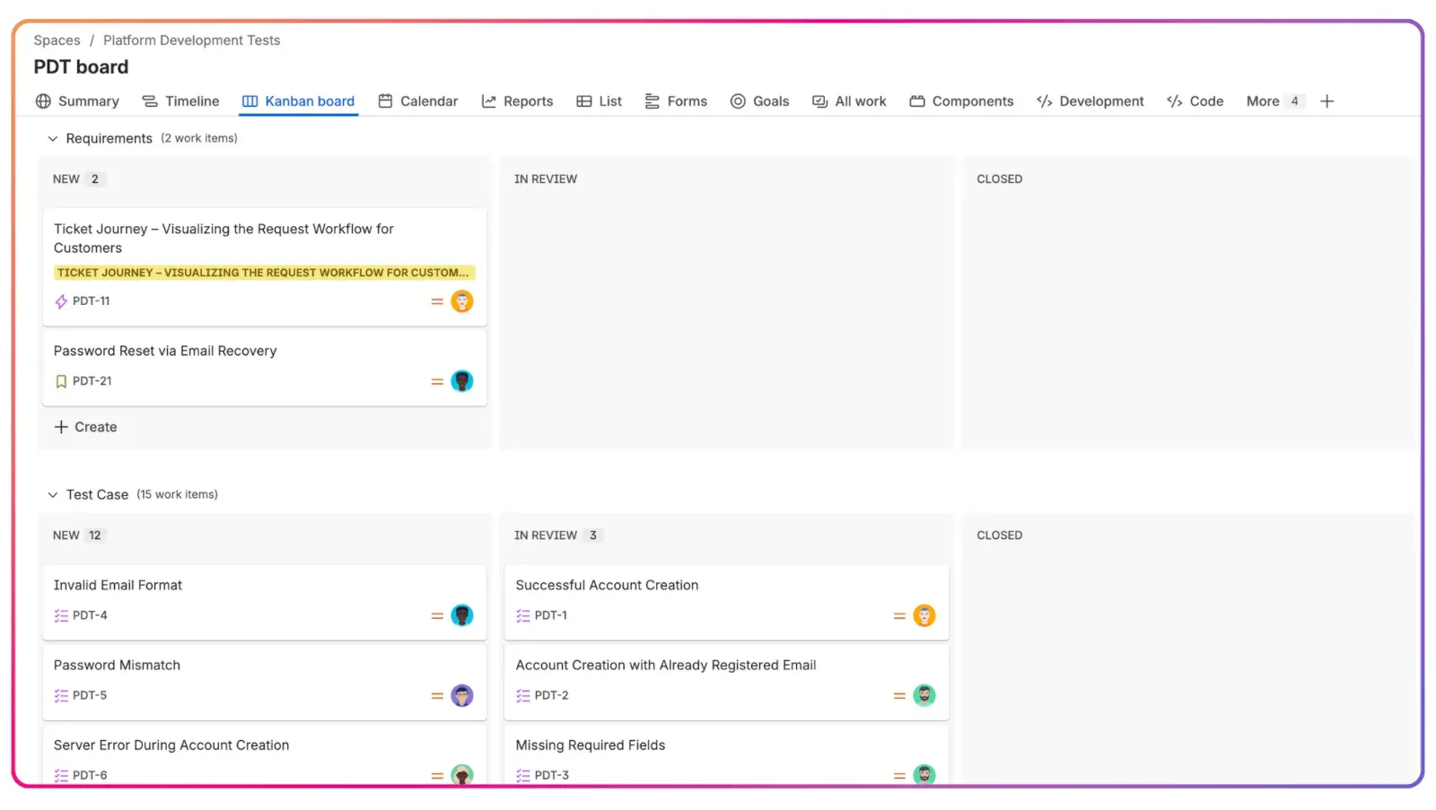Switch to the Timeline tab
Image resolution: width=1436 pixels, height=810 pixels.
tap(180, 100)
